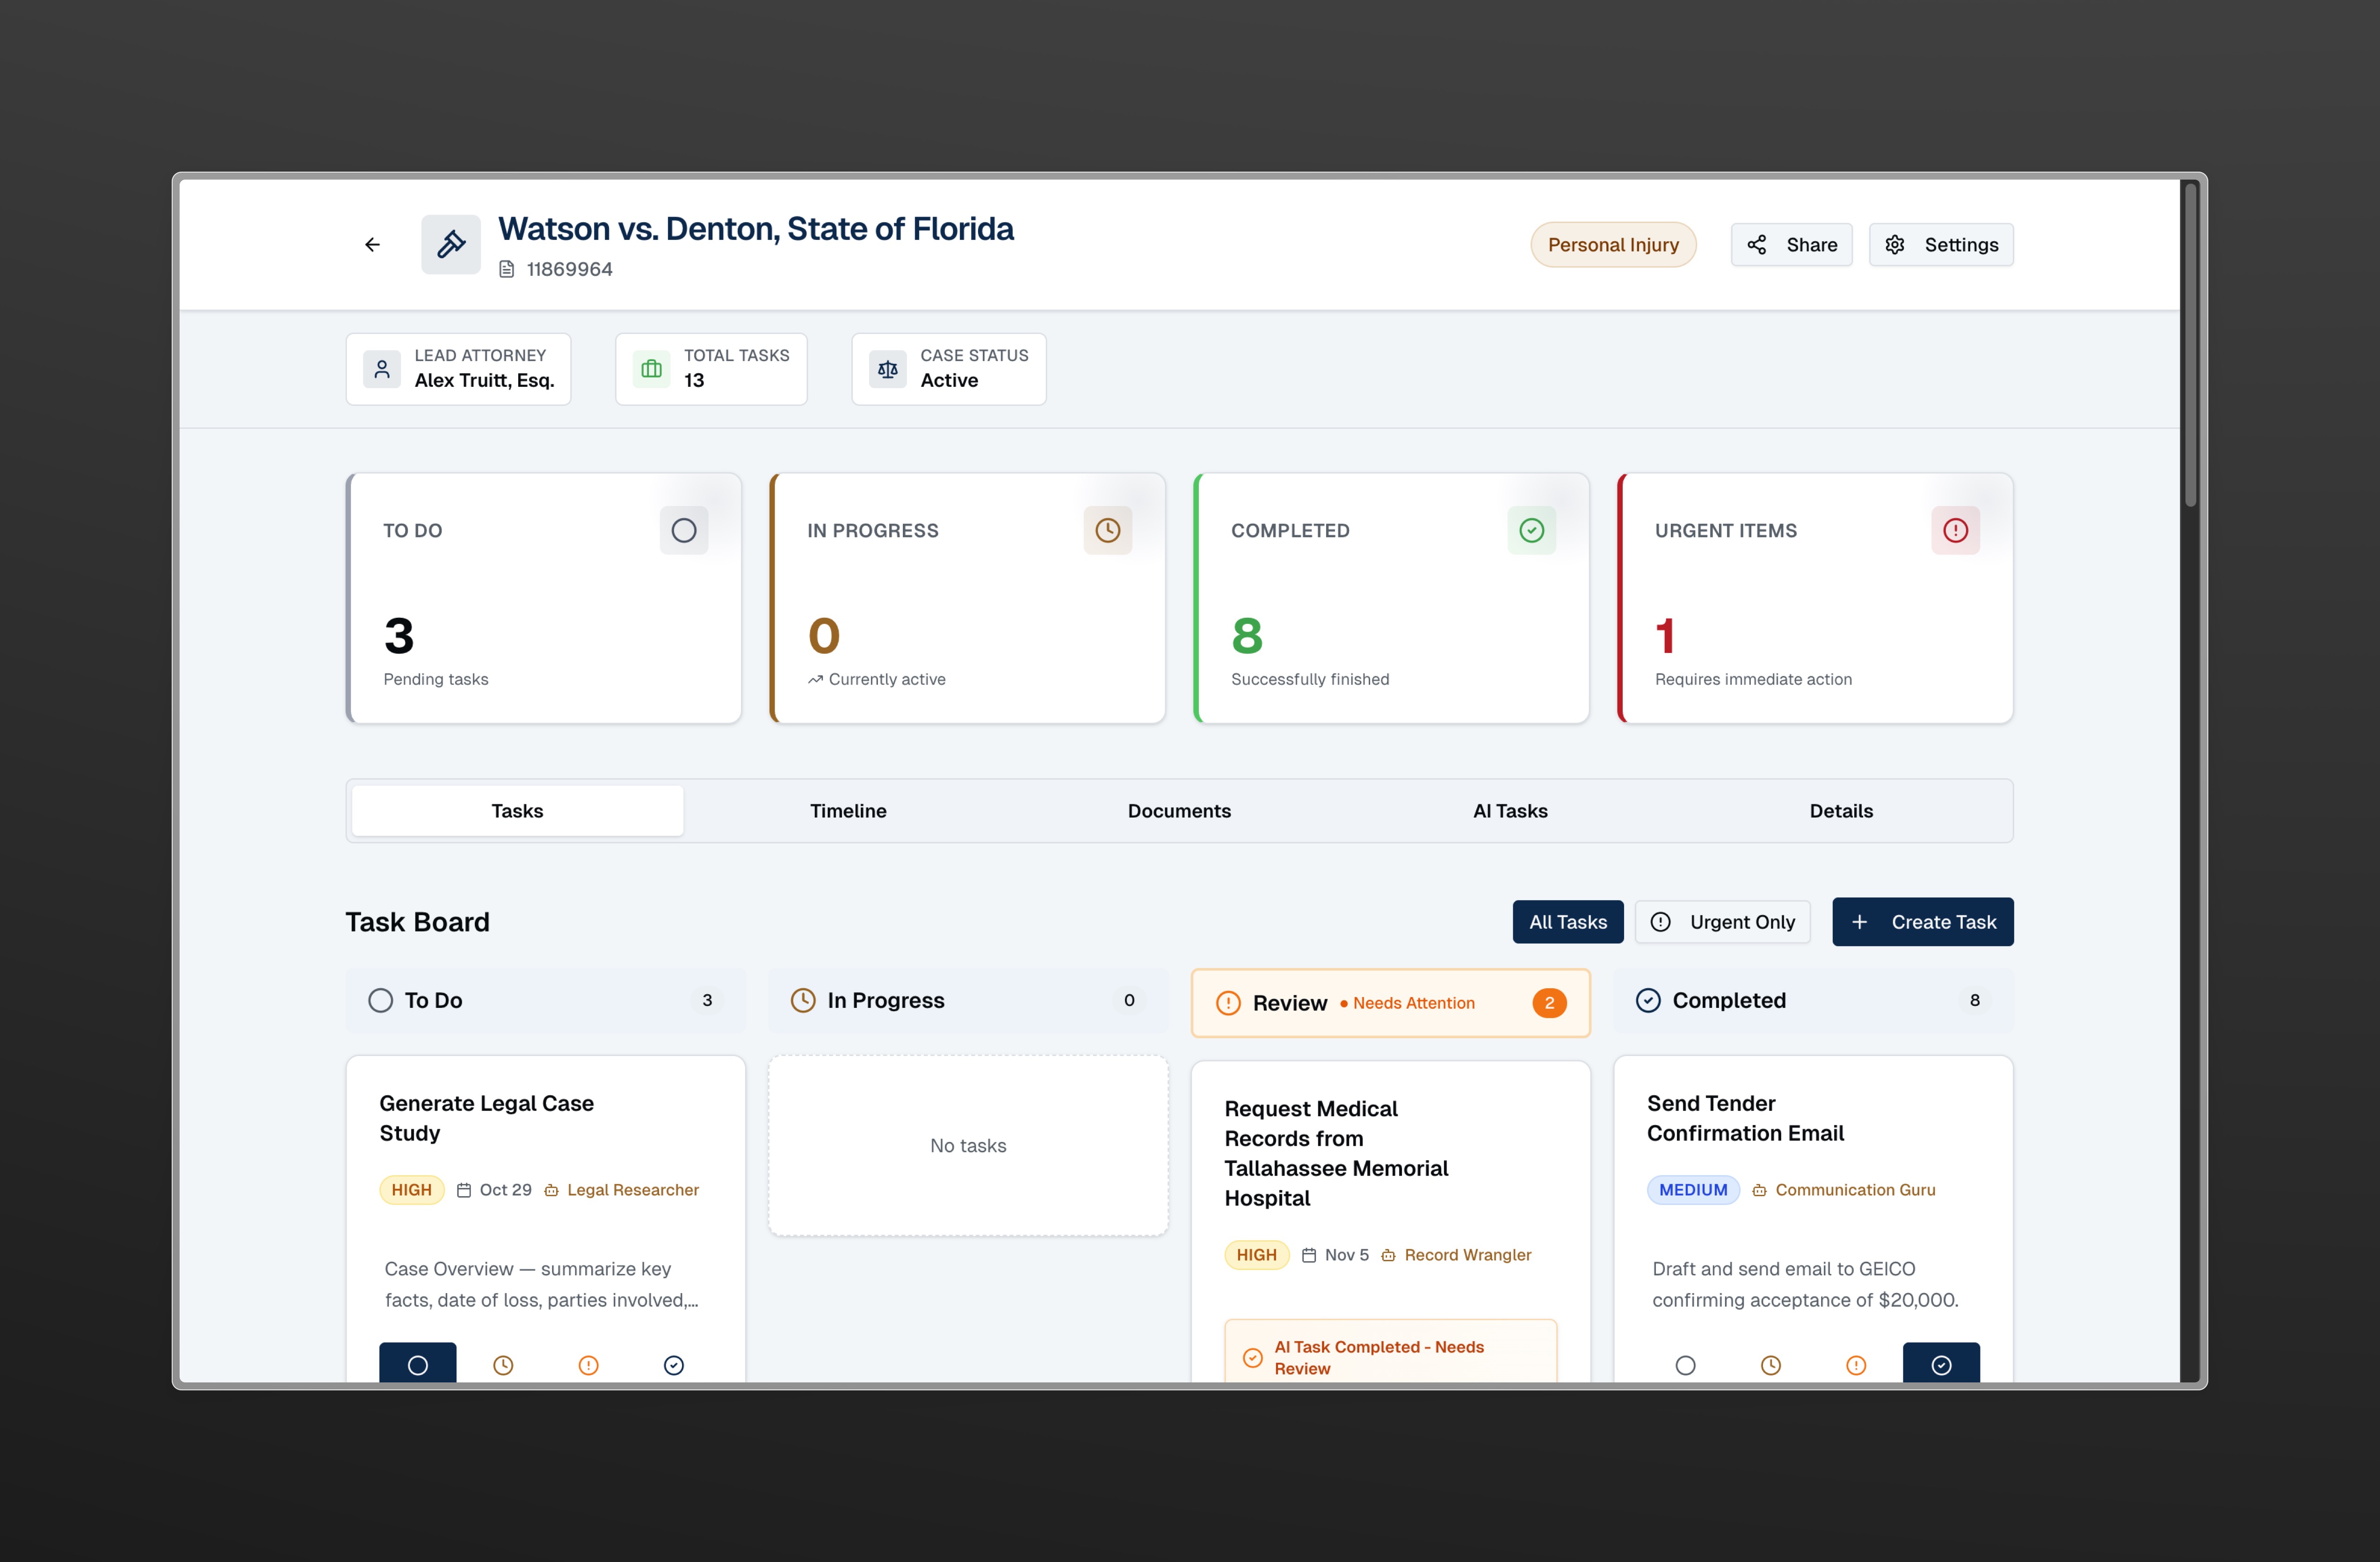Click the To Do circle stat icon

pyautogui.click(x=684, y=530)
